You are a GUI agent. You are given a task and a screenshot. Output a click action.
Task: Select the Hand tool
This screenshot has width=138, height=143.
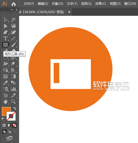pyautogui.click(x=6, y=102)
